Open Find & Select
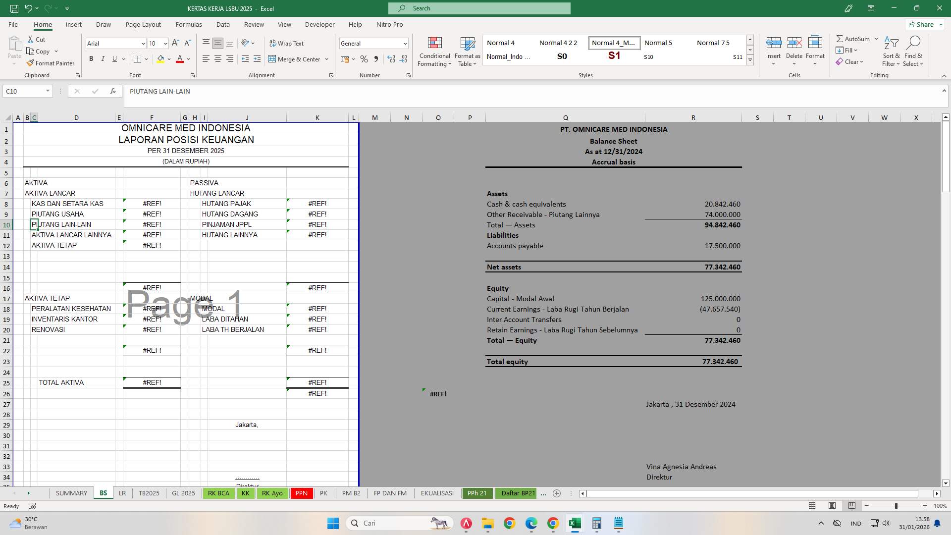Viewport: 951px width, 535px height. pos(914,52)
